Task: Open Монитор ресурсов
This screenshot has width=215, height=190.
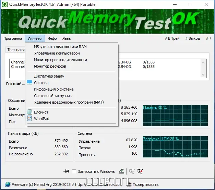Action: point(72,66)
